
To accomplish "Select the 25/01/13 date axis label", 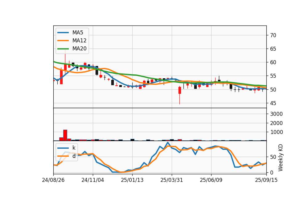I will [x=132, y=180].
